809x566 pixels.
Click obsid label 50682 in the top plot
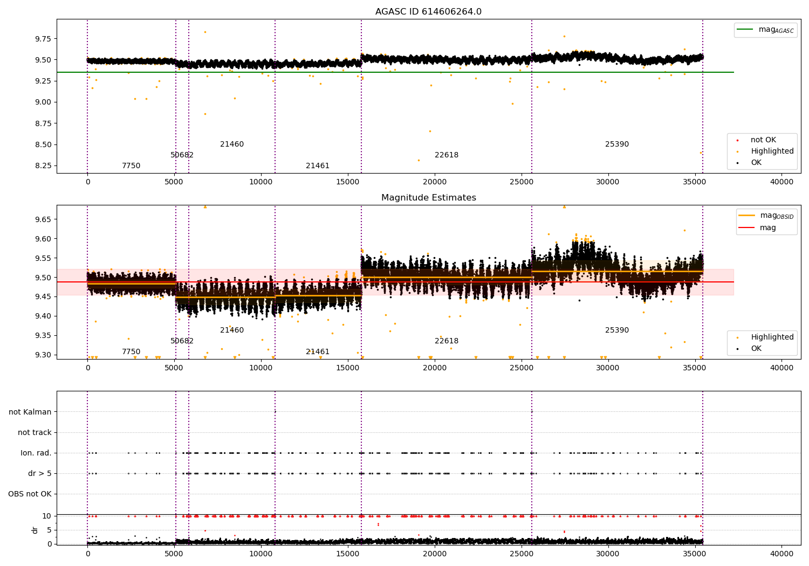click(x=182, y=155)
